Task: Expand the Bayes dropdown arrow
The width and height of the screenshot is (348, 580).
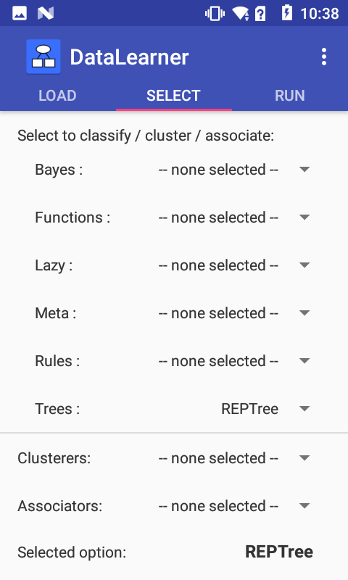Action: click(304, 170)
